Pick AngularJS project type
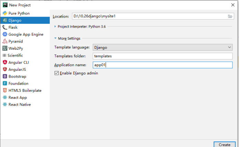The height and width of the screenshot is (147, 239). pyautogui.click(x=25, y=69)
